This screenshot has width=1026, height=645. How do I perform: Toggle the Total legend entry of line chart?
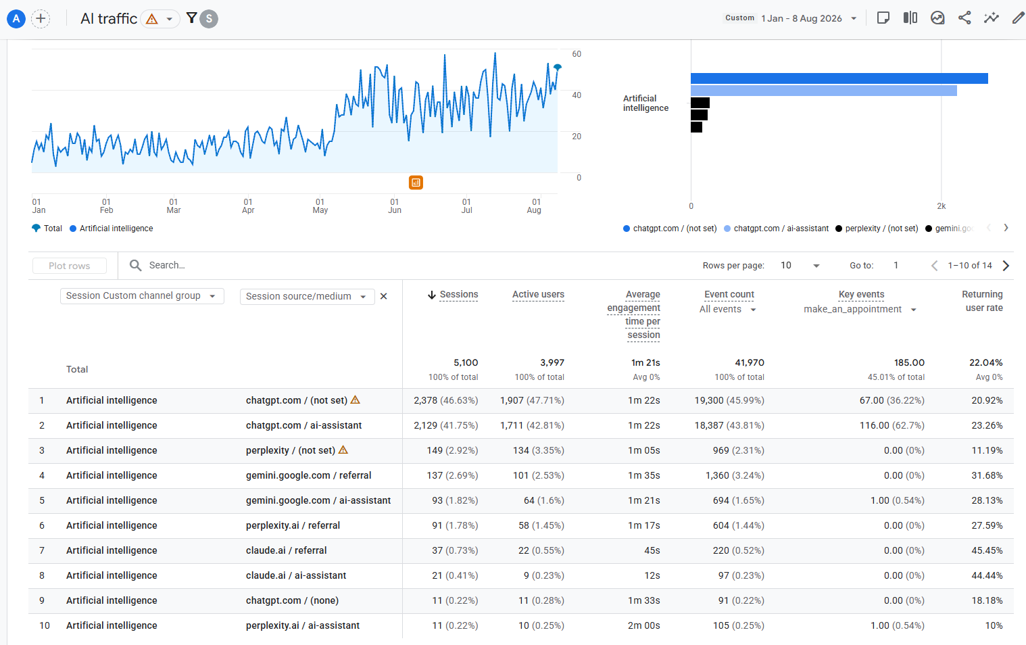(x=47, y=229)
